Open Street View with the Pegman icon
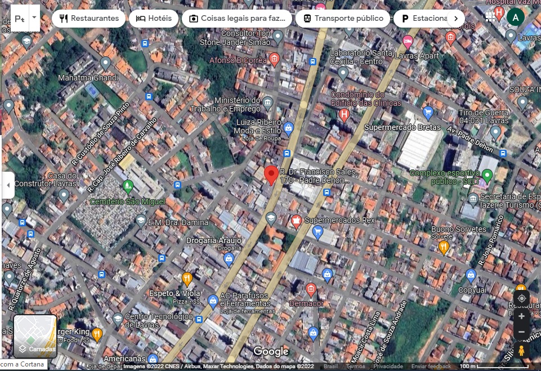Screen dimensions: 541x371 (521, 350)
